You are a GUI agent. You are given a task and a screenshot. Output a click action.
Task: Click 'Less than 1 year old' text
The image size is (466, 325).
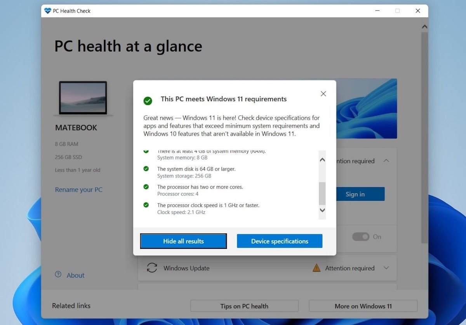click(78, 170)
